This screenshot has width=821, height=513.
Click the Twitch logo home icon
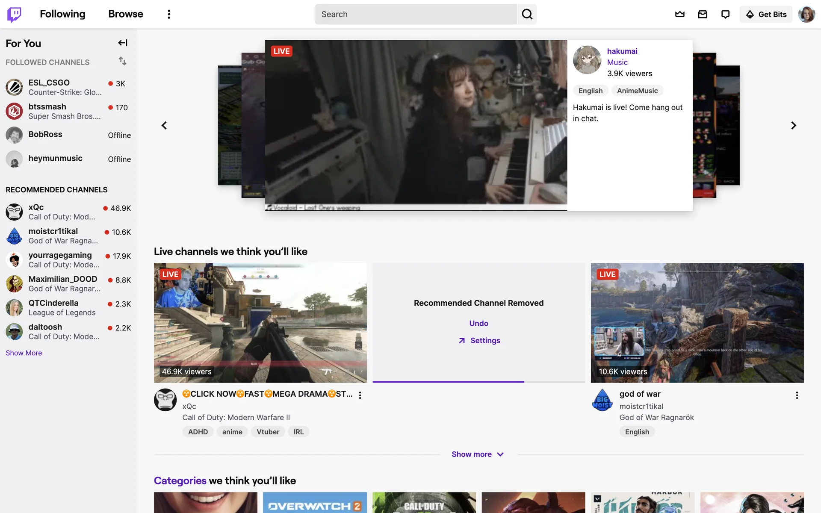14,14
